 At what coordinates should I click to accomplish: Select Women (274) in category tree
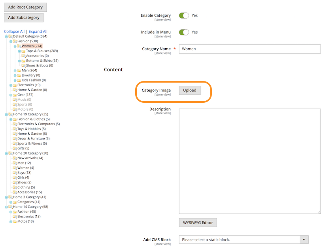[x=32, y=46]
